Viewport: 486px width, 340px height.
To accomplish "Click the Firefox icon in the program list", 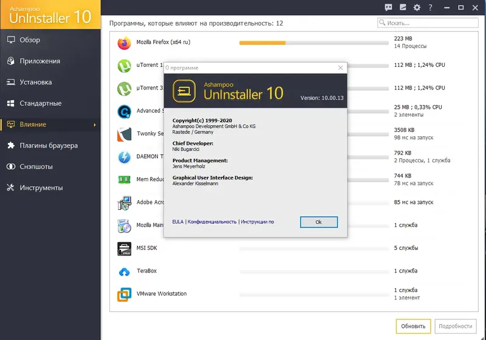I will click(125, 43).
